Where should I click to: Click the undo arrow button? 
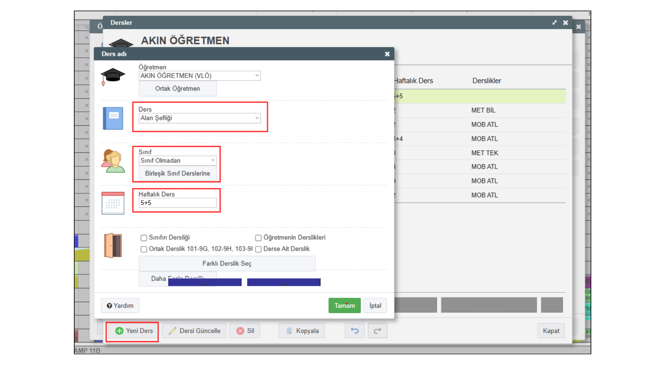coord(354,331)
